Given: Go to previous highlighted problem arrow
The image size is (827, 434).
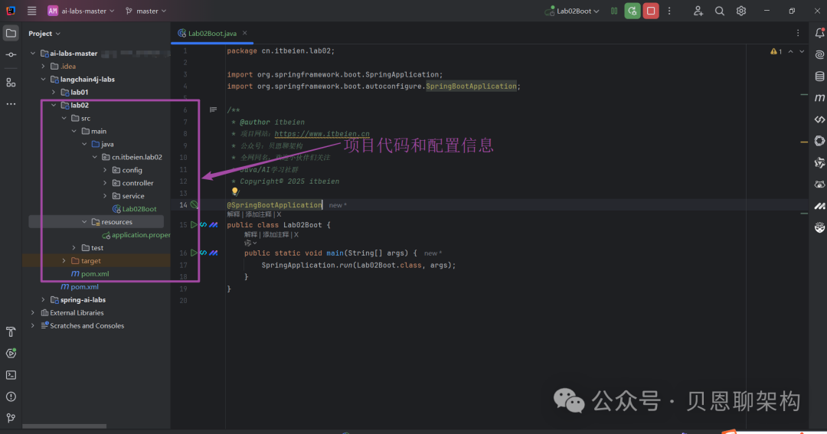Looking at the screenshot, I should (x=790, y=52).
